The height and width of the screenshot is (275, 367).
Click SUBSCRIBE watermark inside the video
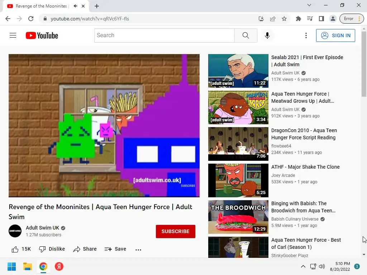tap(188, 186)
